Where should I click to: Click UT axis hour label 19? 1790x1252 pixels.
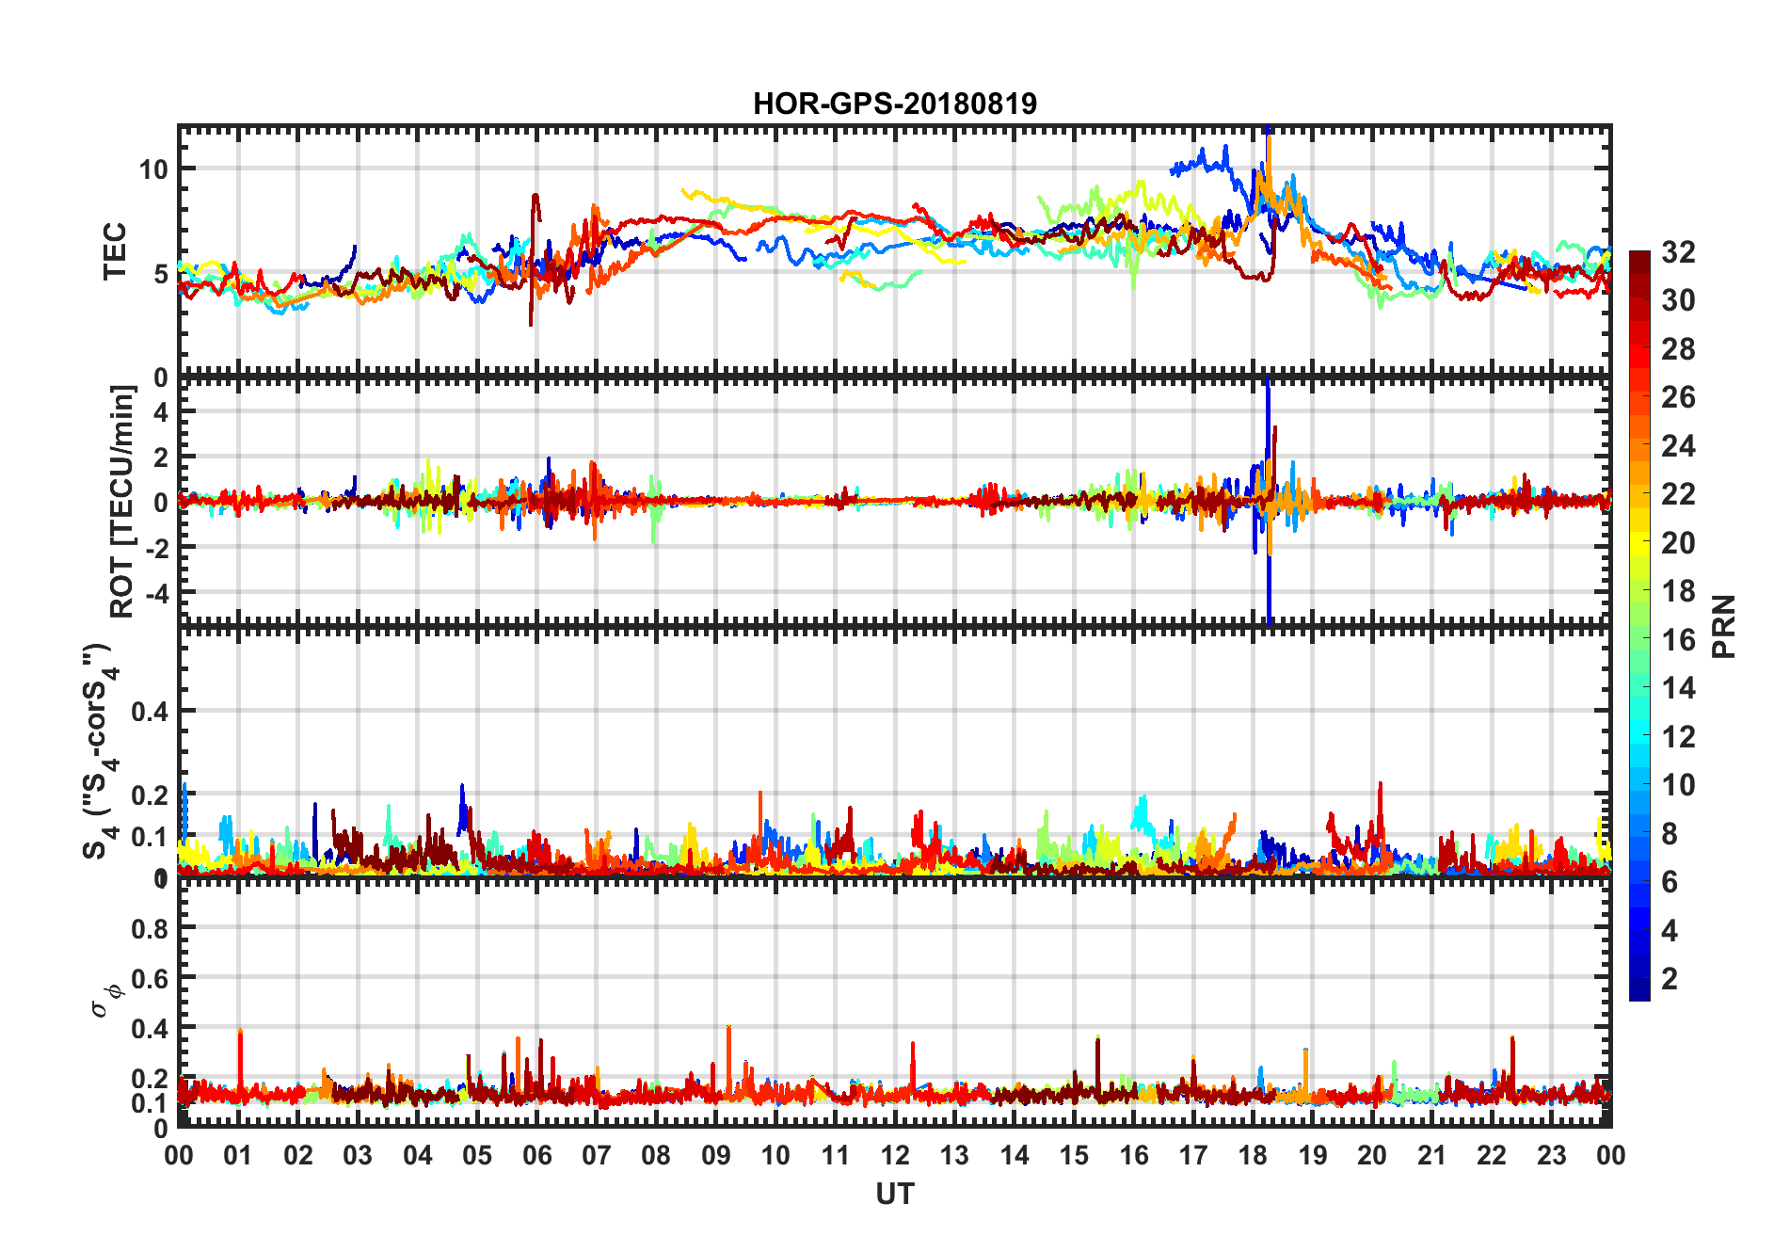(1313, 1155)
